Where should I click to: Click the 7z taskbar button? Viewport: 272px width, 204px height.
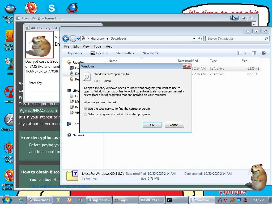[177, 200]
